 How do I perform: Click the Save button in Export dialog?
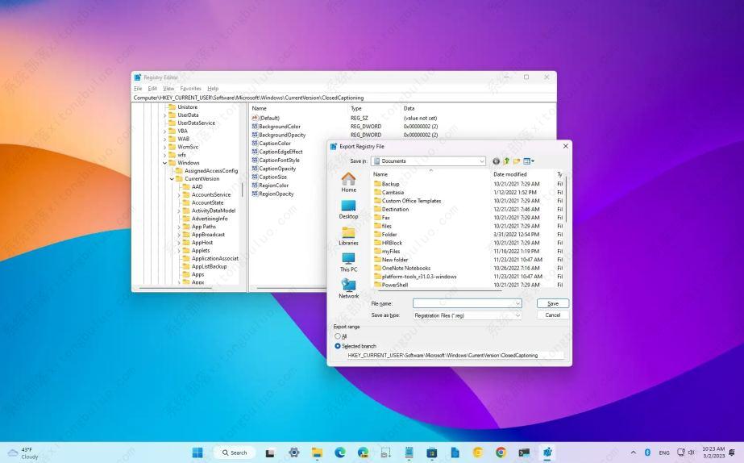[553, 303]
